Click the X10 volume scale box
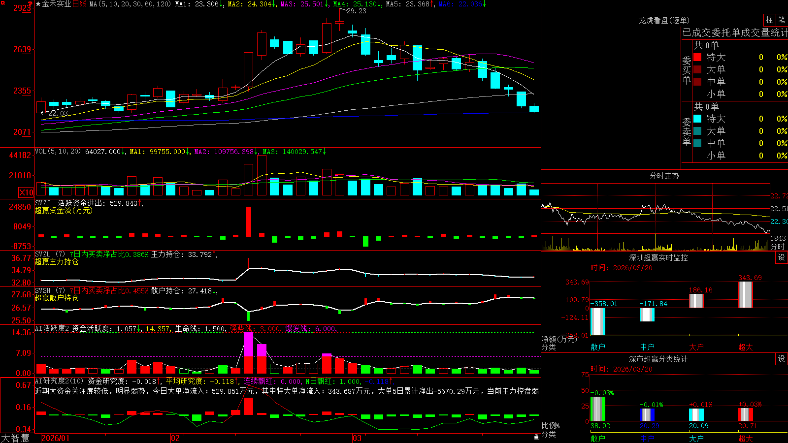 coord(26,192)
